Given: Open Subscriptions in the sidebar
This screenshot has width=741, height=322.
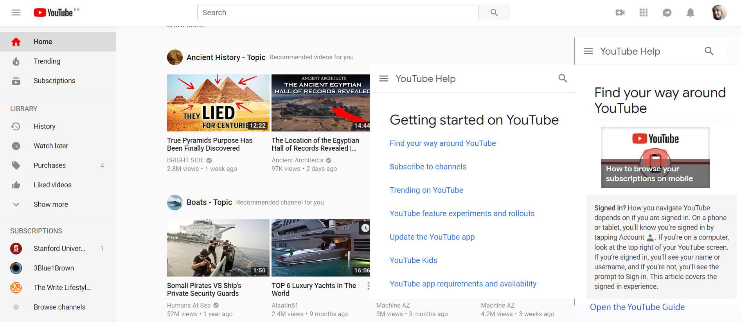Looking at the screenshot, I should coord(54,81).
